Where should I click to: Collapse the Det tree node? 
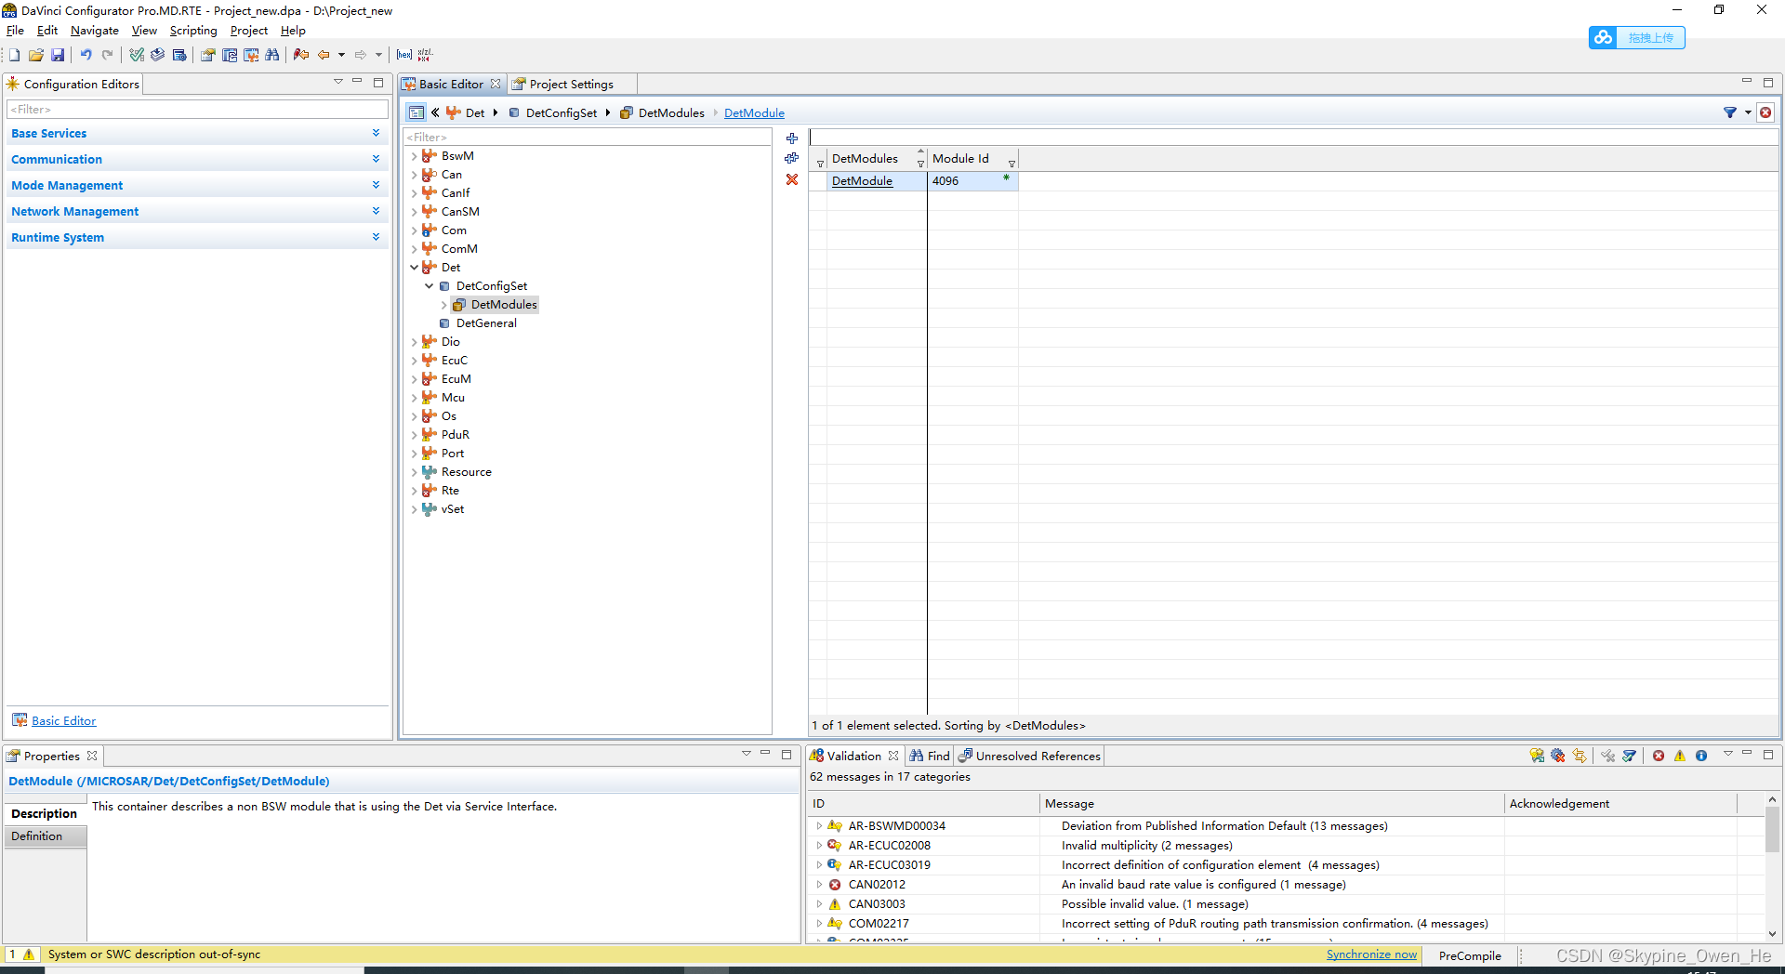click(415, 268)
